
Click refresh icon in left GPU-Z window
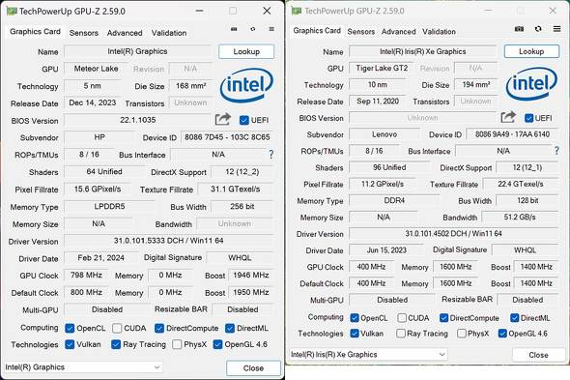[x=253, y=29]
